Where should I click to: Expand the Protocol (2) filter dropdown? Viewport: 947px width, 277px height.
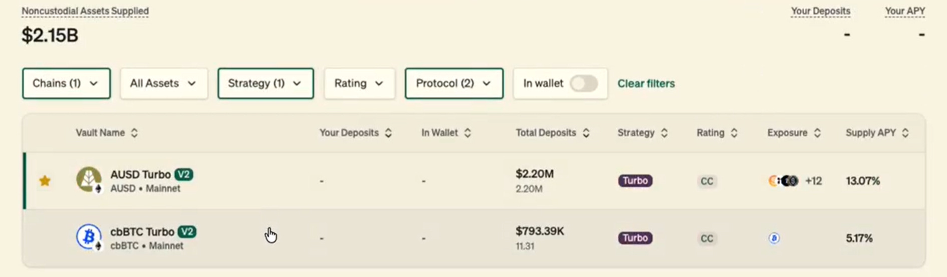(454, 83)
